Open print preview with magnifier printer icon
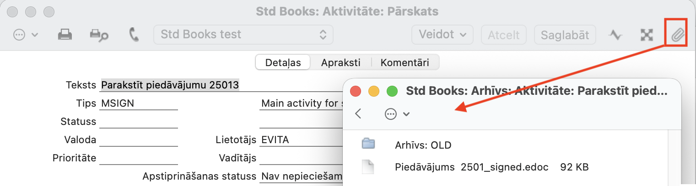 click(x=98, y=35)
